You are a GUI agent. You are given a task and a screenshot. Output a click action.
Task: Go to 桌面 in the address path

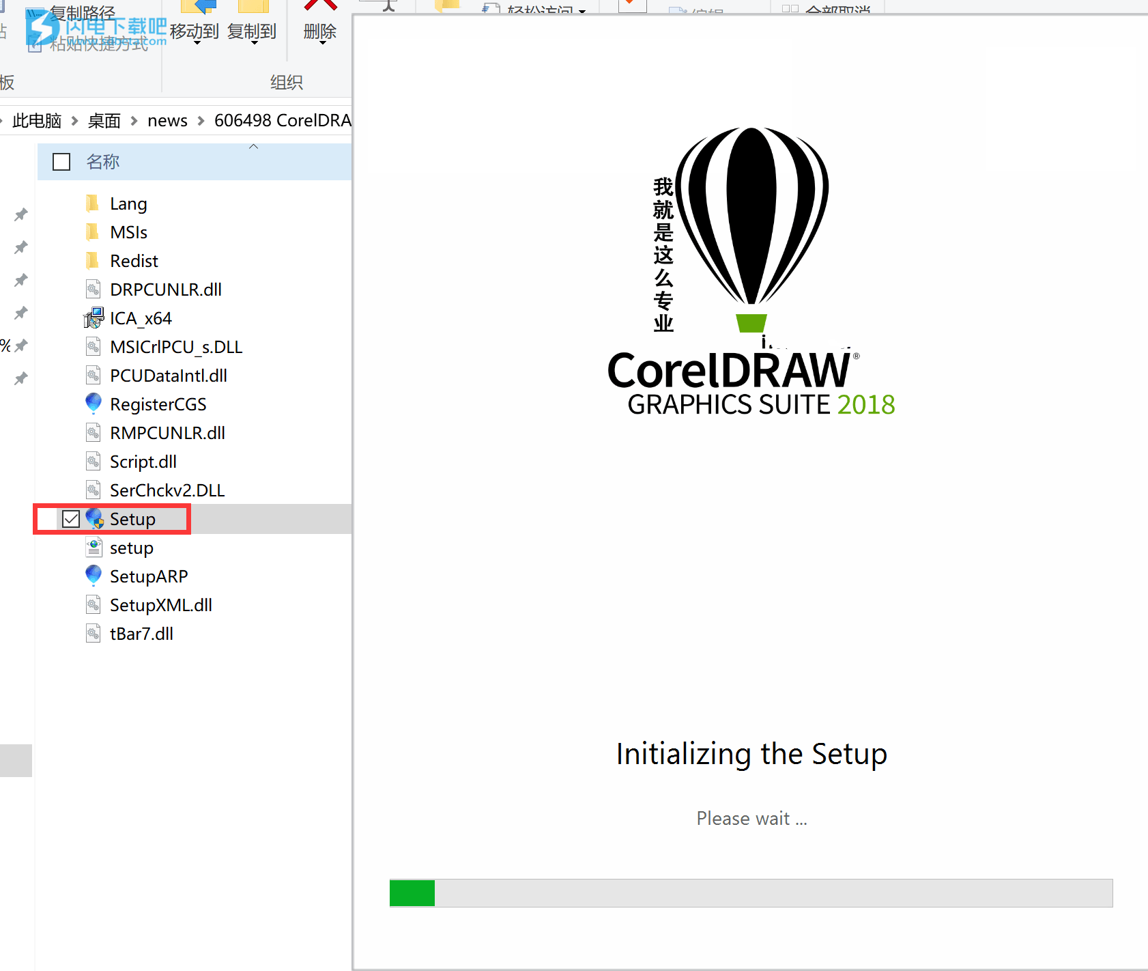point(104,121)
